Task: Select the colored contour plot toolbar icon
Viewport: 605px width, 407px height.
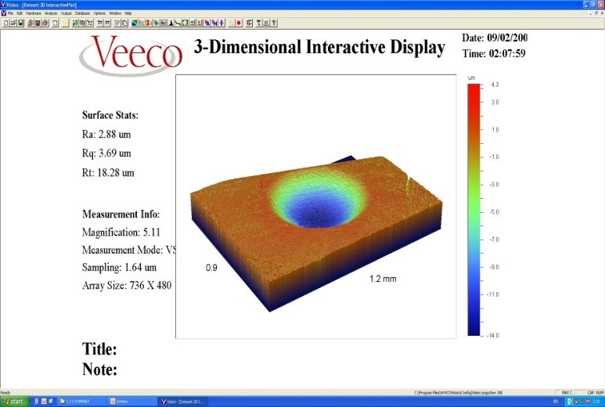Action: (135, 23)
